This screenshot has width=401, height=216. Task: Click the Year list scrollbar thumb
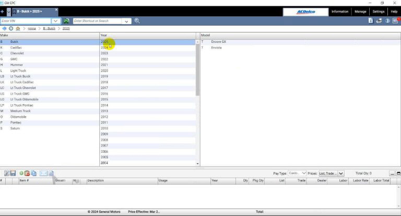197,70
